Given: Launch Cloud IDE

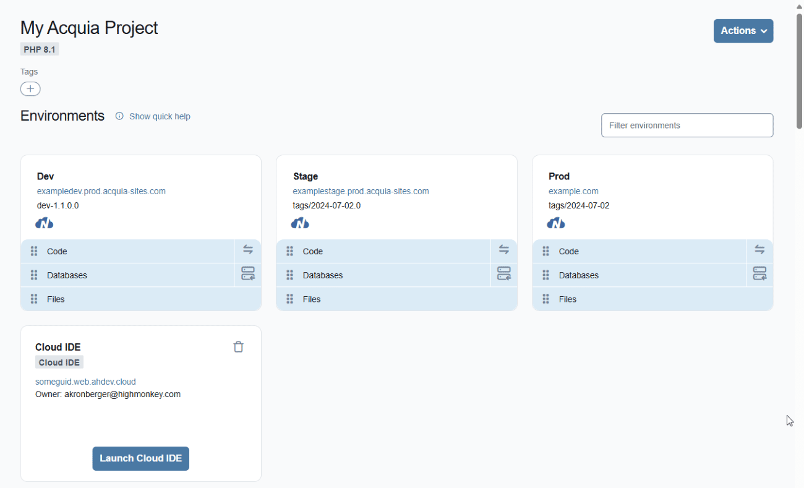Looking at the screenshot, I should [140, 458].
